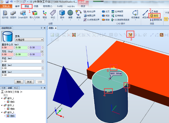Click the 交叉 (intersect) CAD operation
Screen dimensions: 169x123
tap(106, 12)
